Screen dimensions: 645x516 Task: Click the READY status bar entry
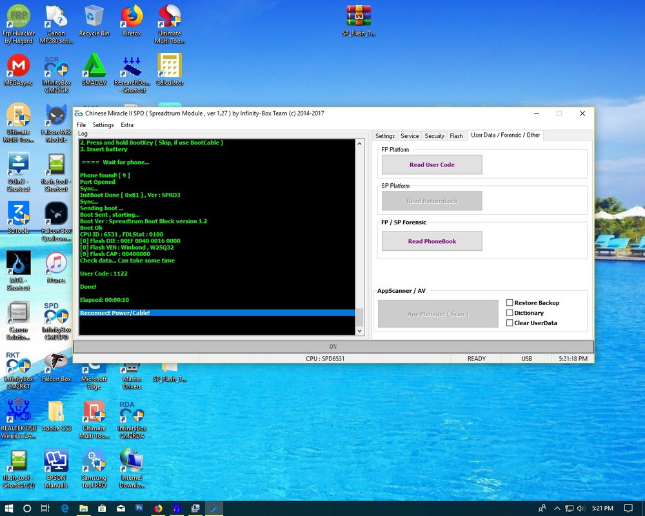(x=477, y=359)
